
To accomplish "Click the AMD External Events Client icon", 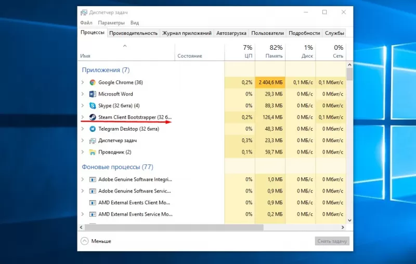I will tap(93, 203).
